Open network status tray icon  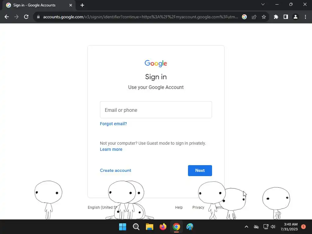[266, 227]
